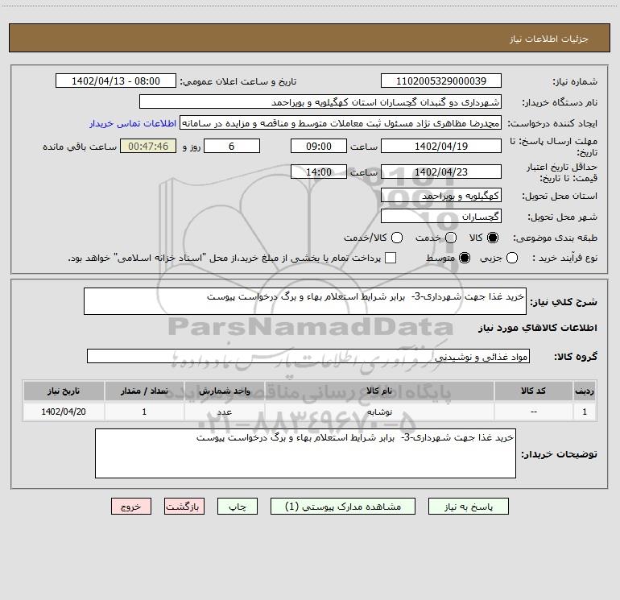620x600 pixels.
Task: Click the شماره نیاز field 1102005329000039
Action: coord(441,81)
